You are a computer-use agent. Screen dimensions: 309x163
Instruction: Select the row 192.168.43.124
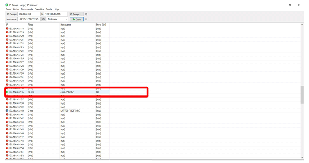click(x=57, y=51)
